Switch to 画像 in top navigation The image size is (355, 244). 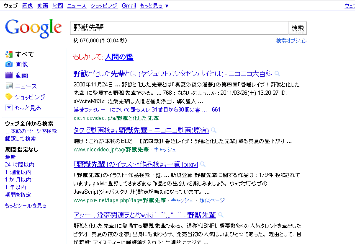(x=27, y=6)
